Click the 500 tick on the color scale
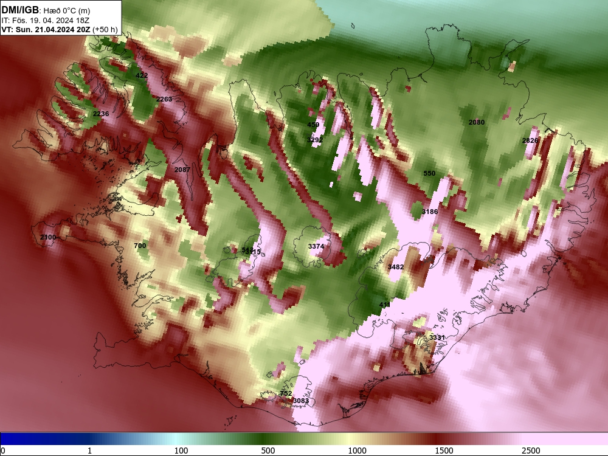Screen dimensions: 608x456 268,451
